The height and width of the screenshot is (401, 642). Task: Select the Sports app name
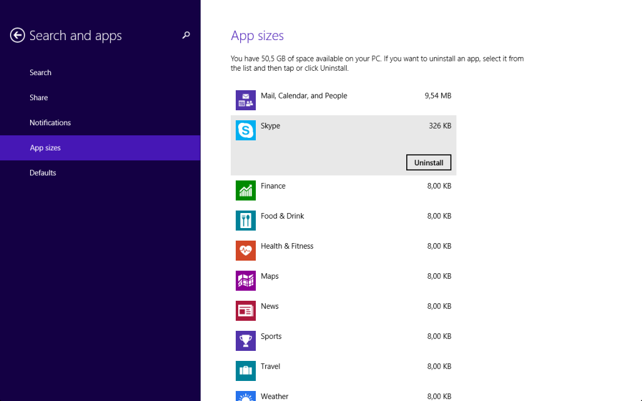point(271,336)
